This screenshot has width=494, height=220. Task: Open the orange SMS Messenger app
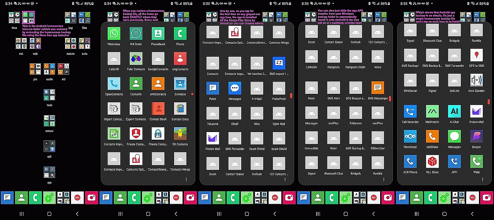click(378, 88)
